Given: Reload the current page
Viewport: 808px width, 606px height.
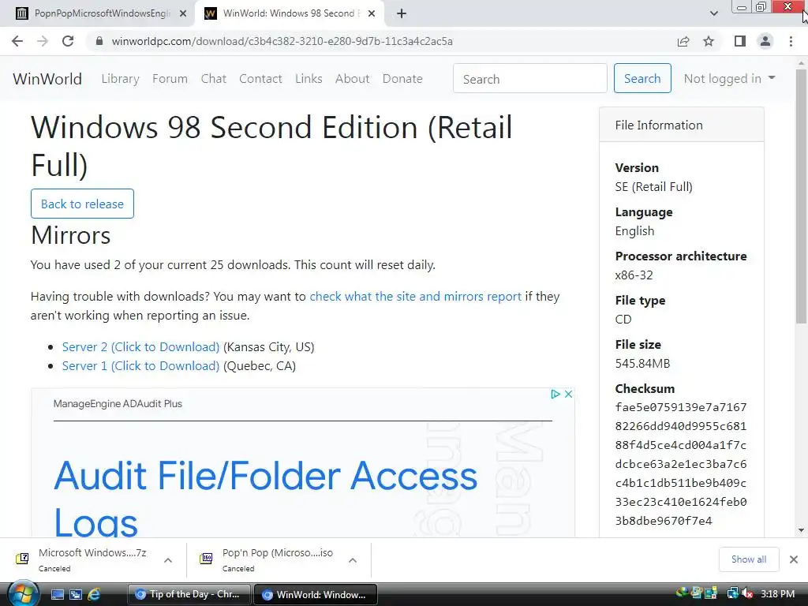Looking at the screenshot, I should 68,41.
